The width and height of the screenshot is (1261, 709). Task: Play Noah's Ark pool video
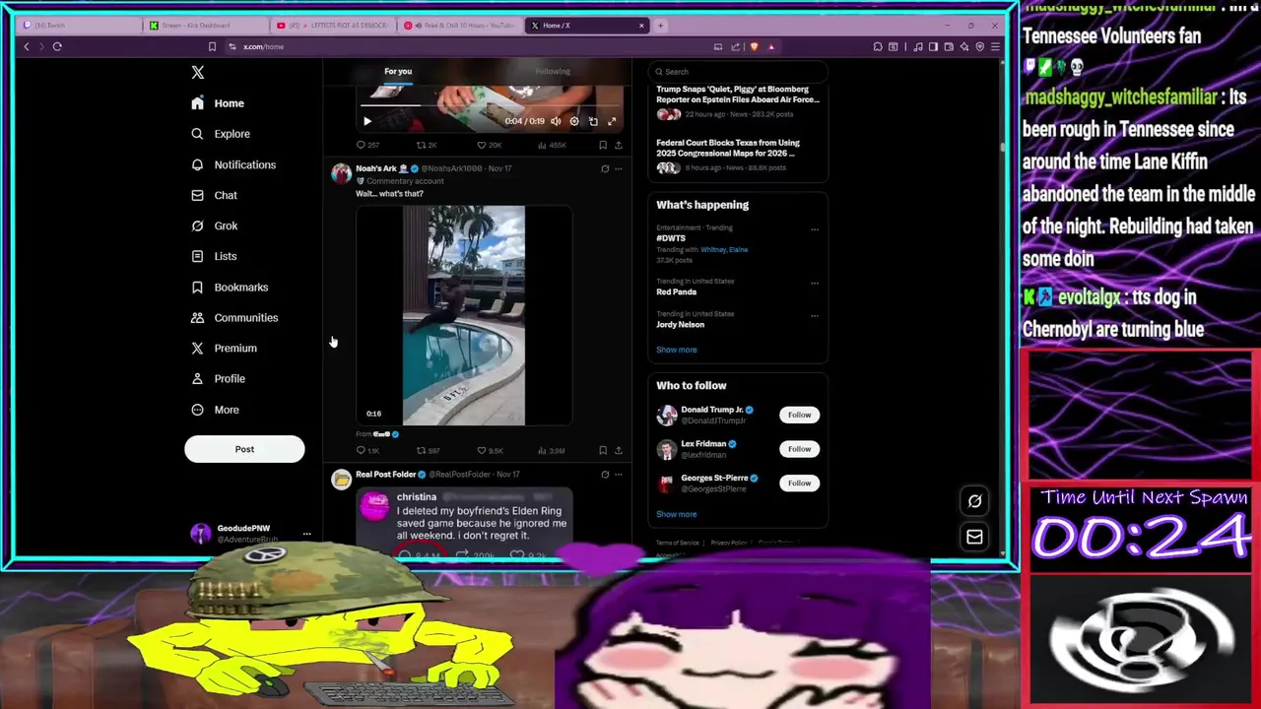(464, 315)
